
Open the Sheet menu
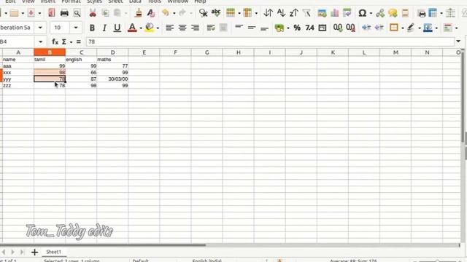(x=115, y=1)
